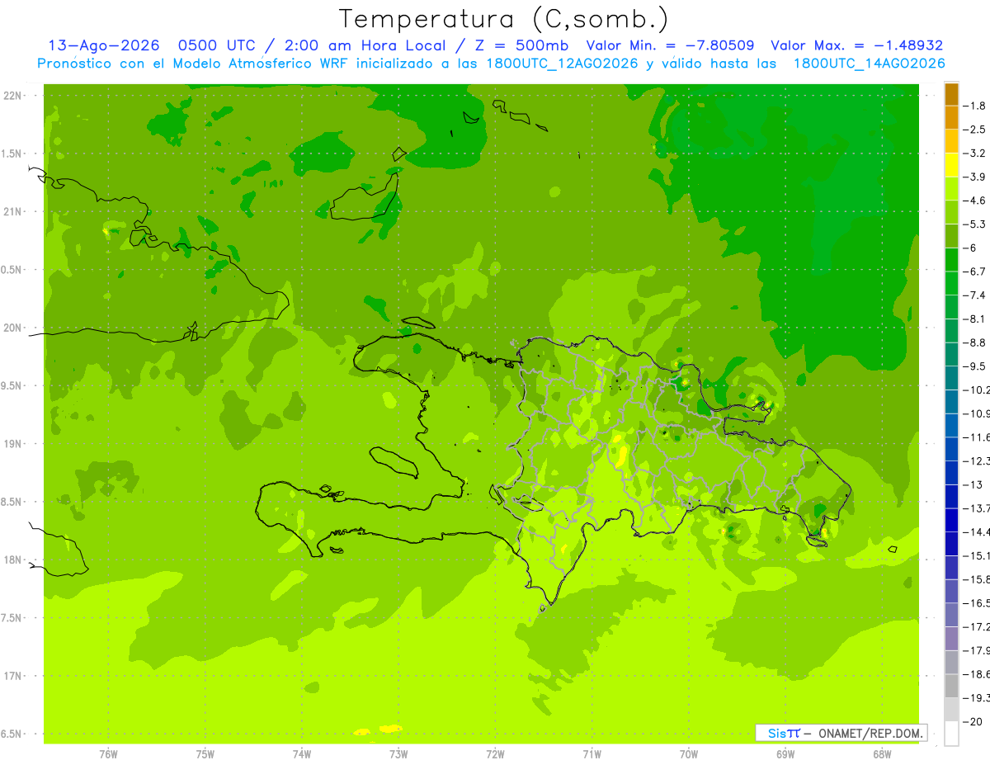The height and width of the screenshot is (765, 990).
Task: Click the '-7.4' legend value
Action: 976,295
